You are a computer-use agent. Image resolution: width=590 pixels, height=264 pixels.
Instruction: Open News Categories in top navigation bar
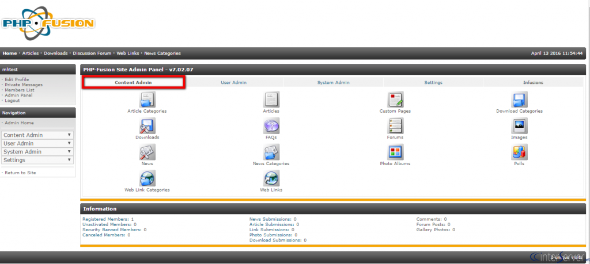pos(162,53)
